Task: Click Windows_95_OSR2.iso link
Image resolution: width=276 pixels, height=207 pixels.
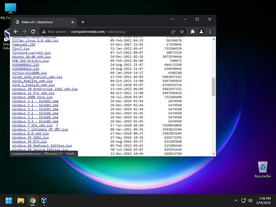Action: point(30,138)
